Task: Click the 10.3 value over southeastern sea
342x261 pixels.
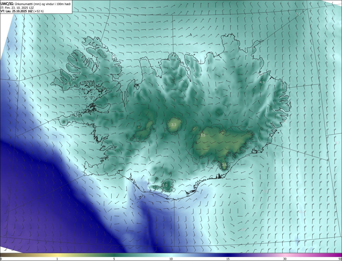Action: point(302,212)
